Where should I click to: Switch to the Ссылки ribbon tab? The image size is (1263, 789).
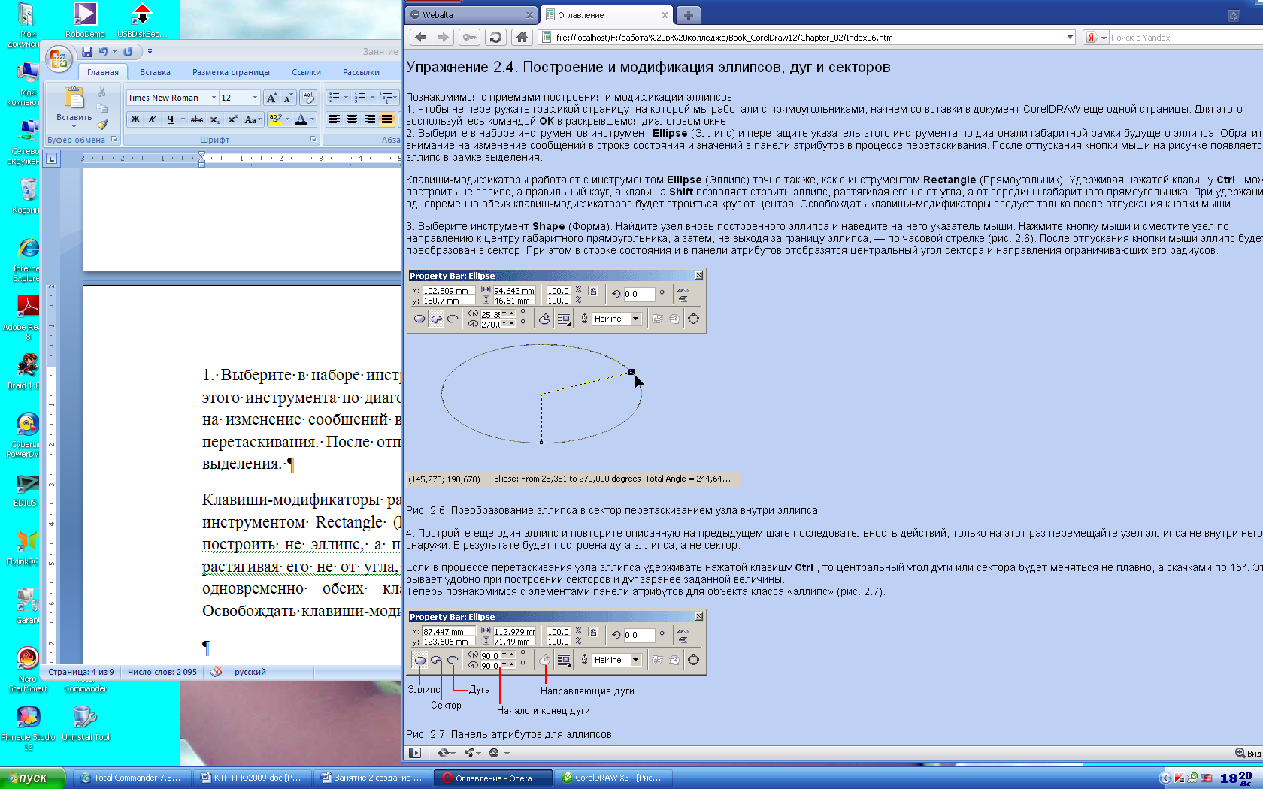(x=306, y=72)
